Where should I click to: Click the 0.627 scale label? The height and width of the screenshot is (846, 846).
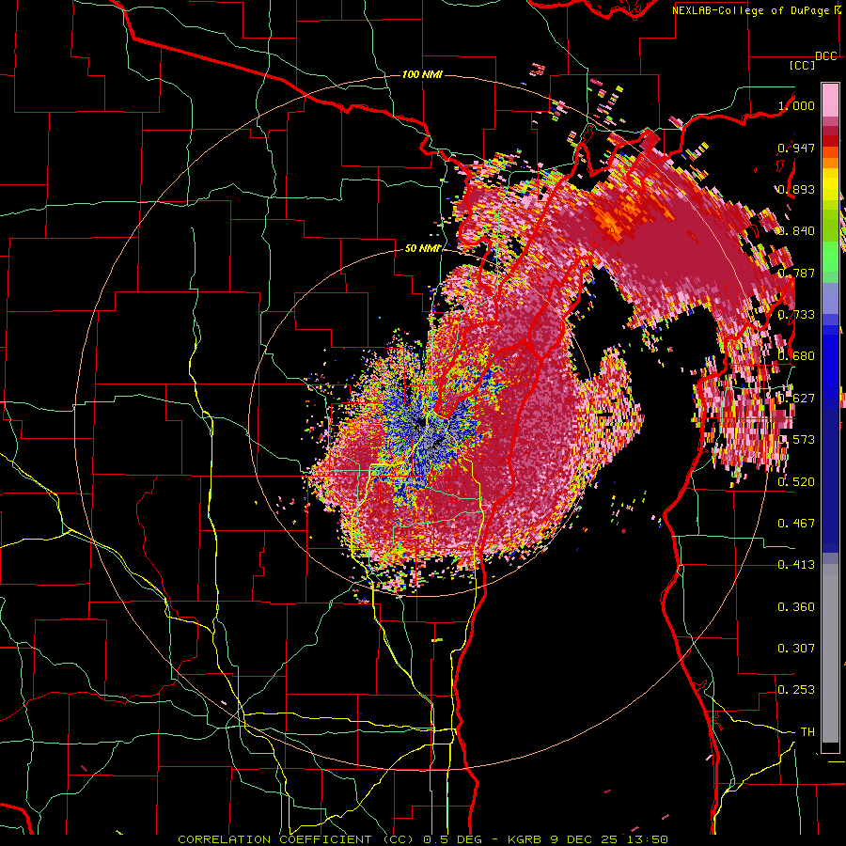pos(796,399)
